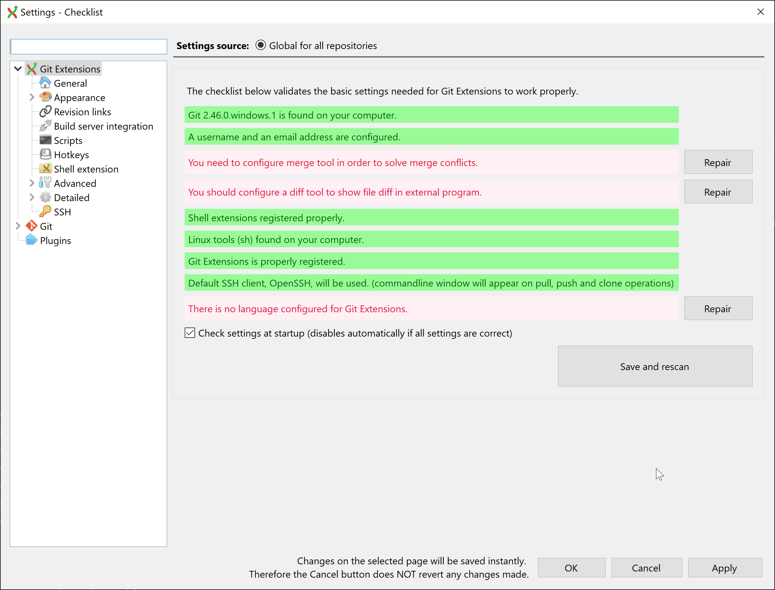
Task: Expand the Git tree node
Action: click(18, 226)
